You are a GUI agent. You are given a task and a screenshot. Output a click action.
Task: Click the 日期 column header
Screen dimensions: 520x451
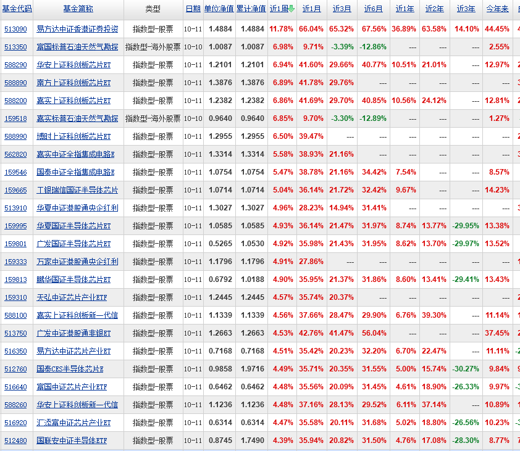193,9
